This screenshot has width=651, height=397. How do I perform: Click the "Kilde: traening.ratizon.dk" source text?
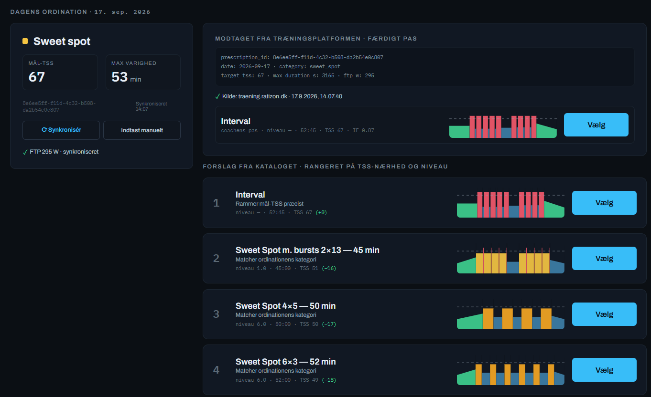coord(282,96)
